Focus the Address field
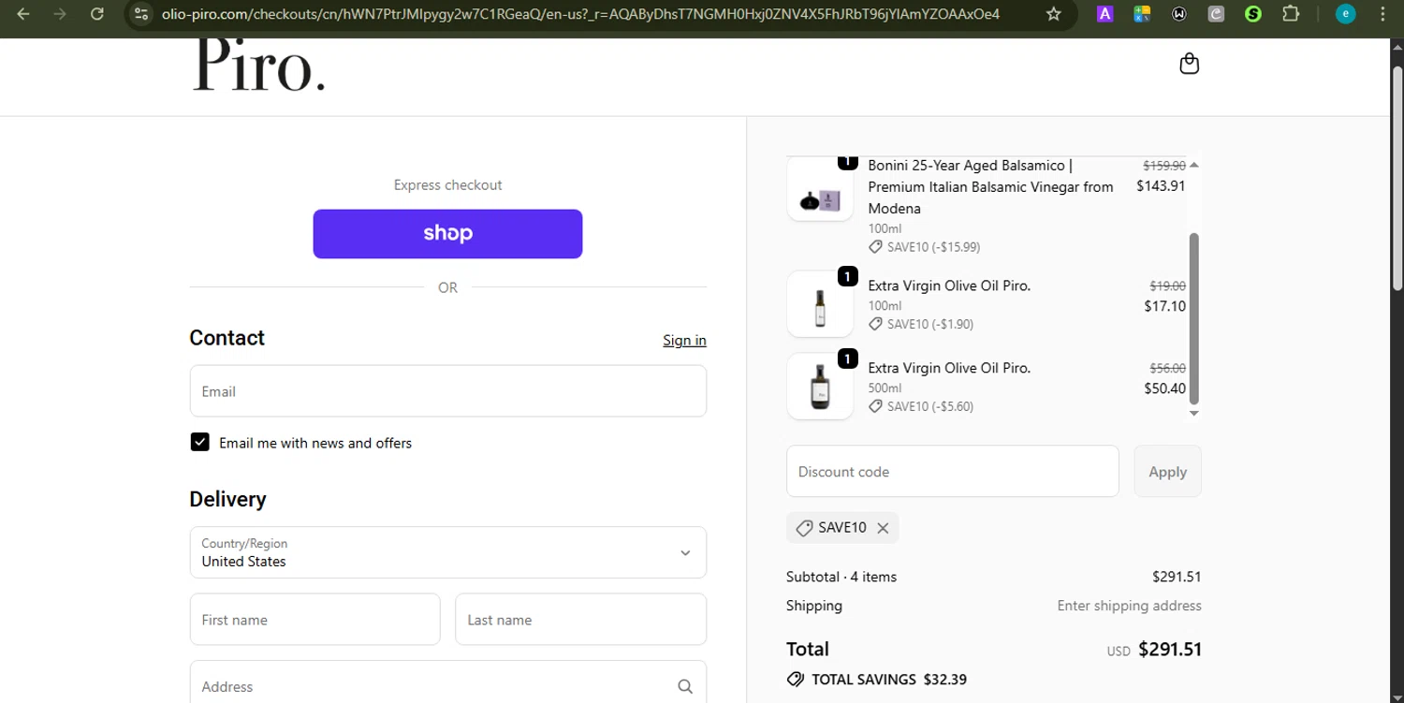 [x=447, y=682]
